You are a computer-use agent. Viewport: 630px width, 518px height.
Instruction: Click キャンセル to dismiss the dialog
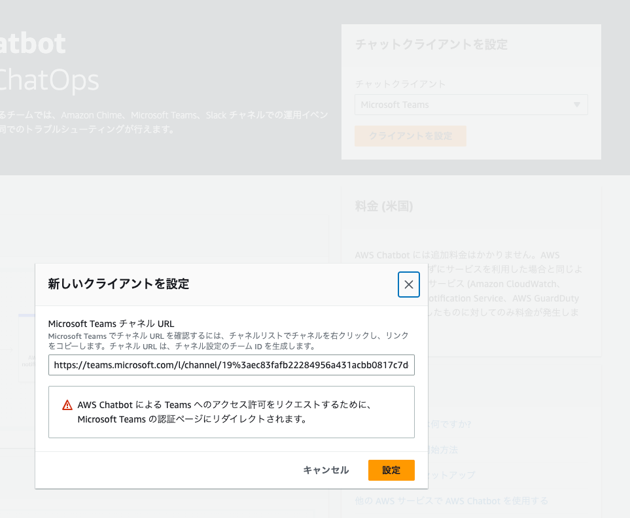[x=325, y=470]
